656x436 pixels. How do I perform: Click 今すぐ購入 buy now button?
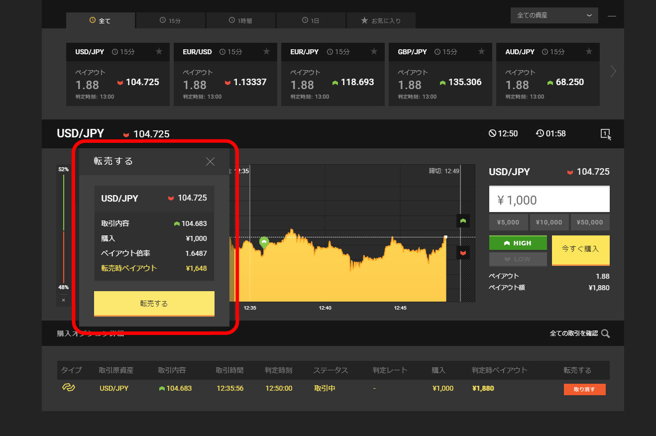click(581, 250)
